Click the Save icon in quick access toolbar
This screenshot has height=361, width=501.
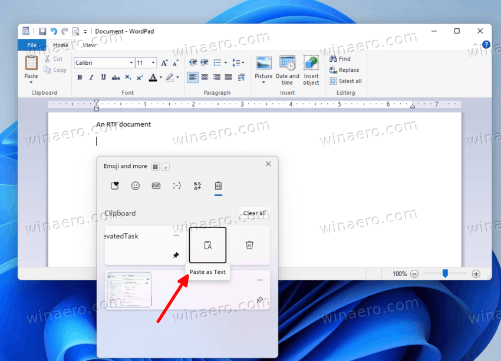(42, 31)
